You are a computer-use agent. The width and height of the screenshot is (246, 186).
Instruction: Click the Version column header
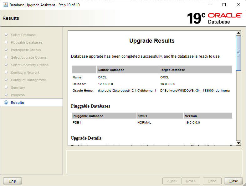point(208,116)
